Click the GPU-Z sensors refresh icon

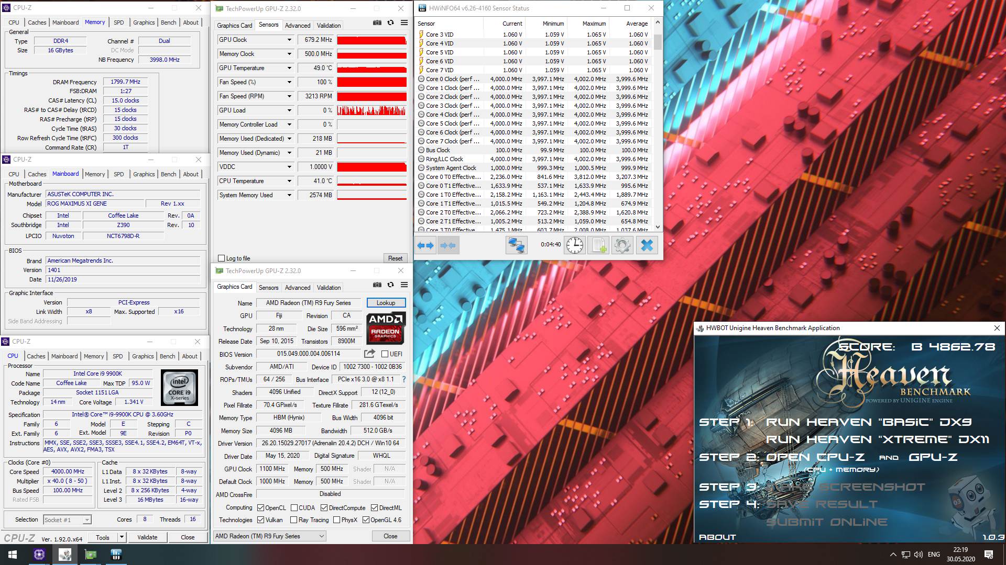(x=390, y=23)
